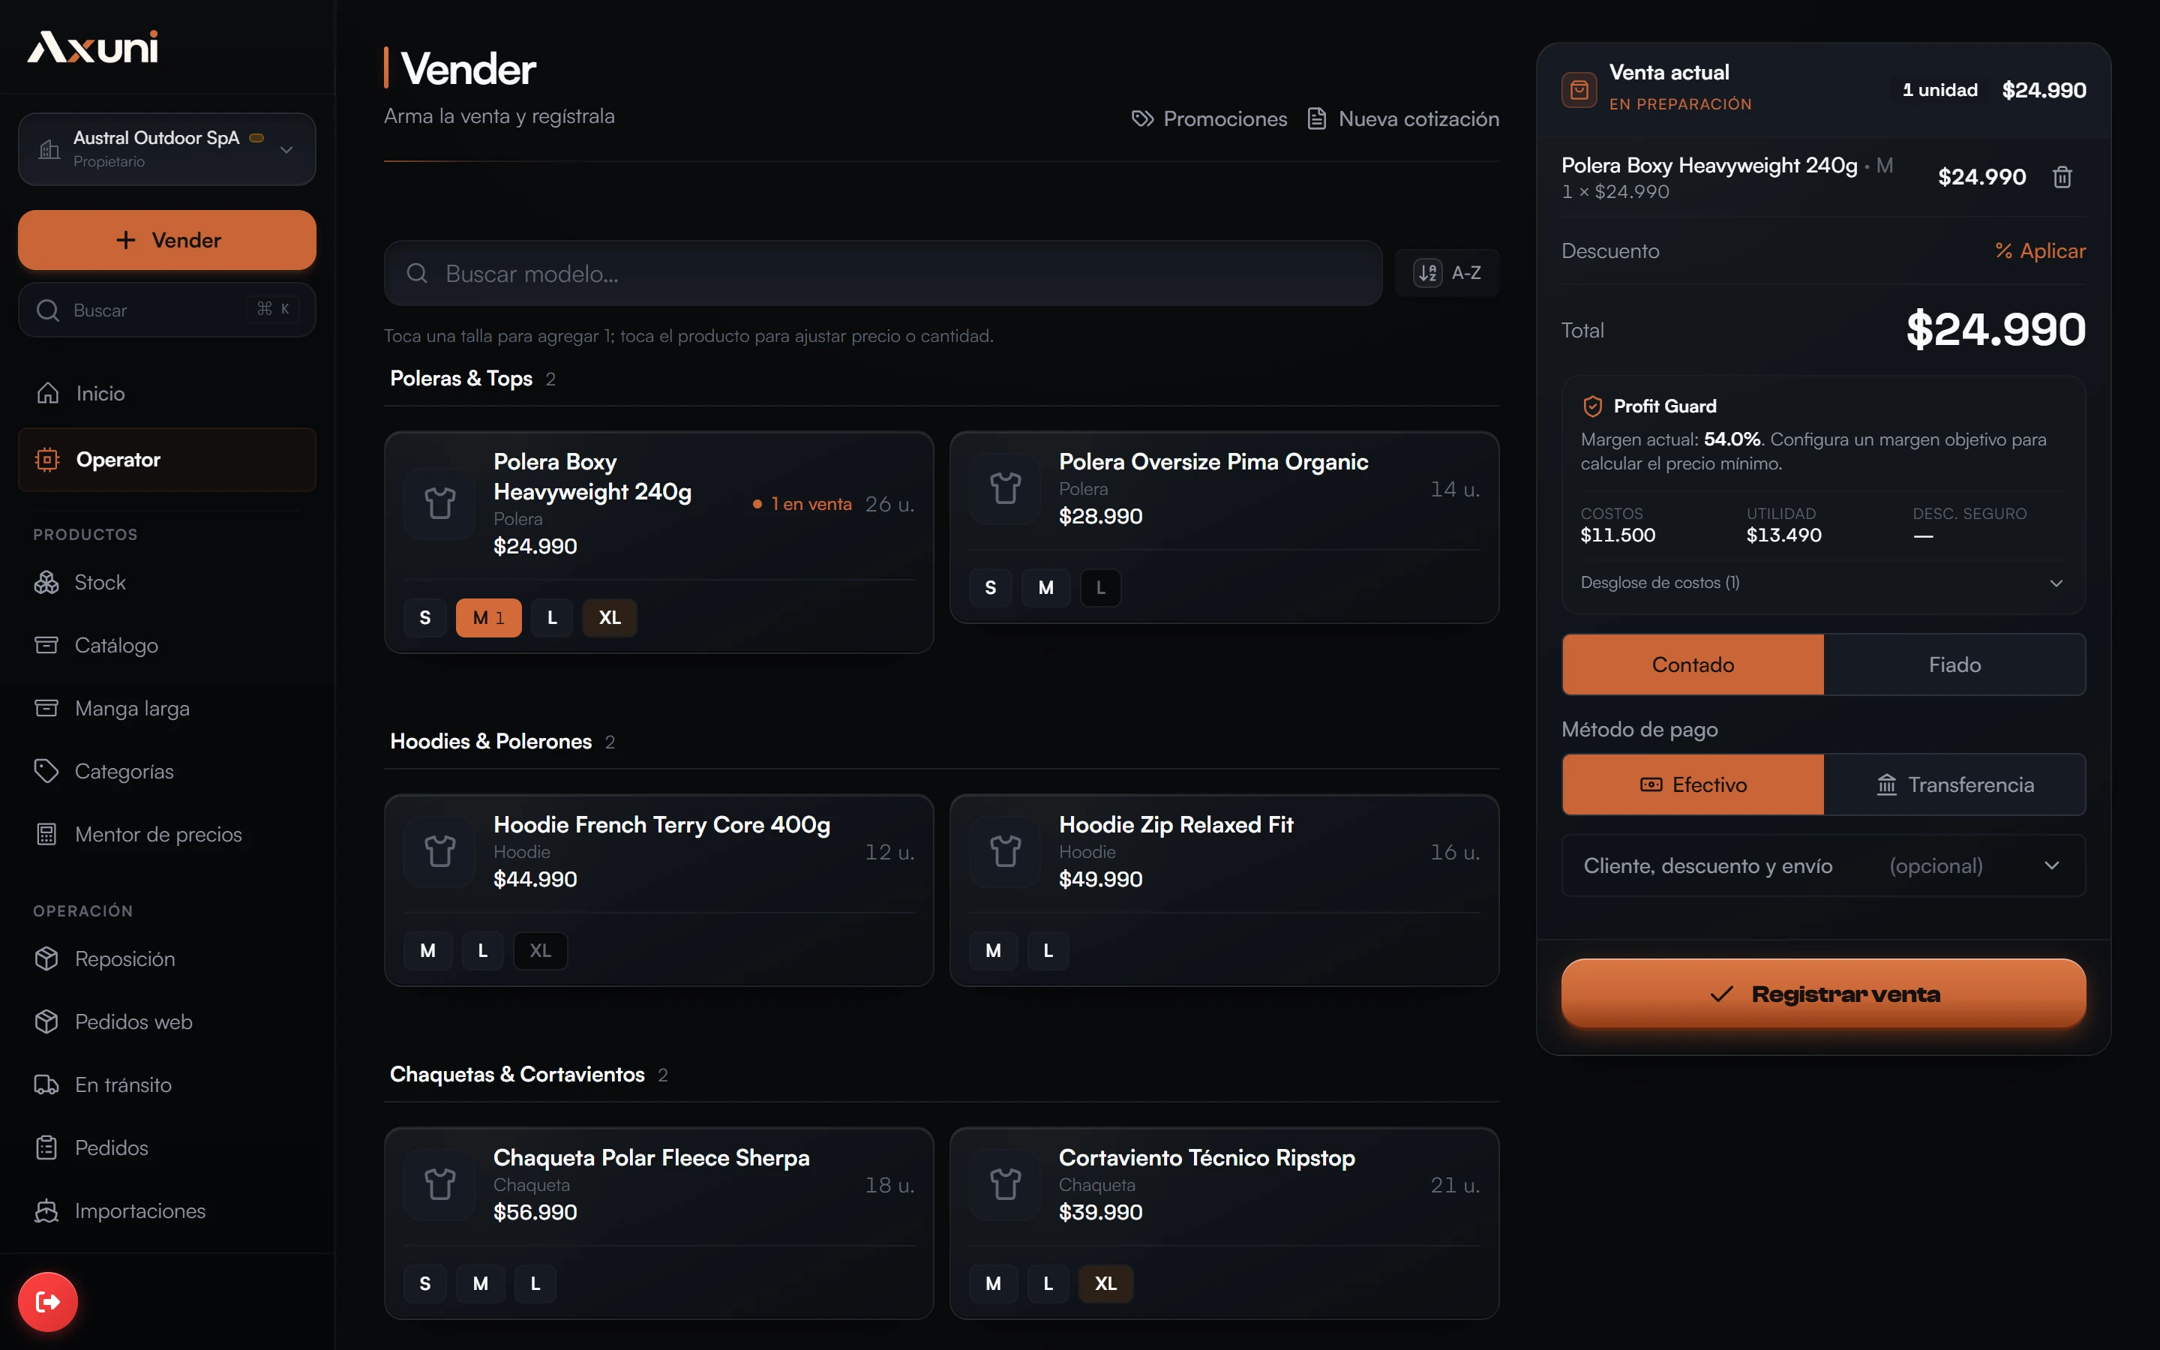The height and width of the screenshot is (1350, 2160).
Task: Select Fiado payment type
Action: [x=1954, y=664]
